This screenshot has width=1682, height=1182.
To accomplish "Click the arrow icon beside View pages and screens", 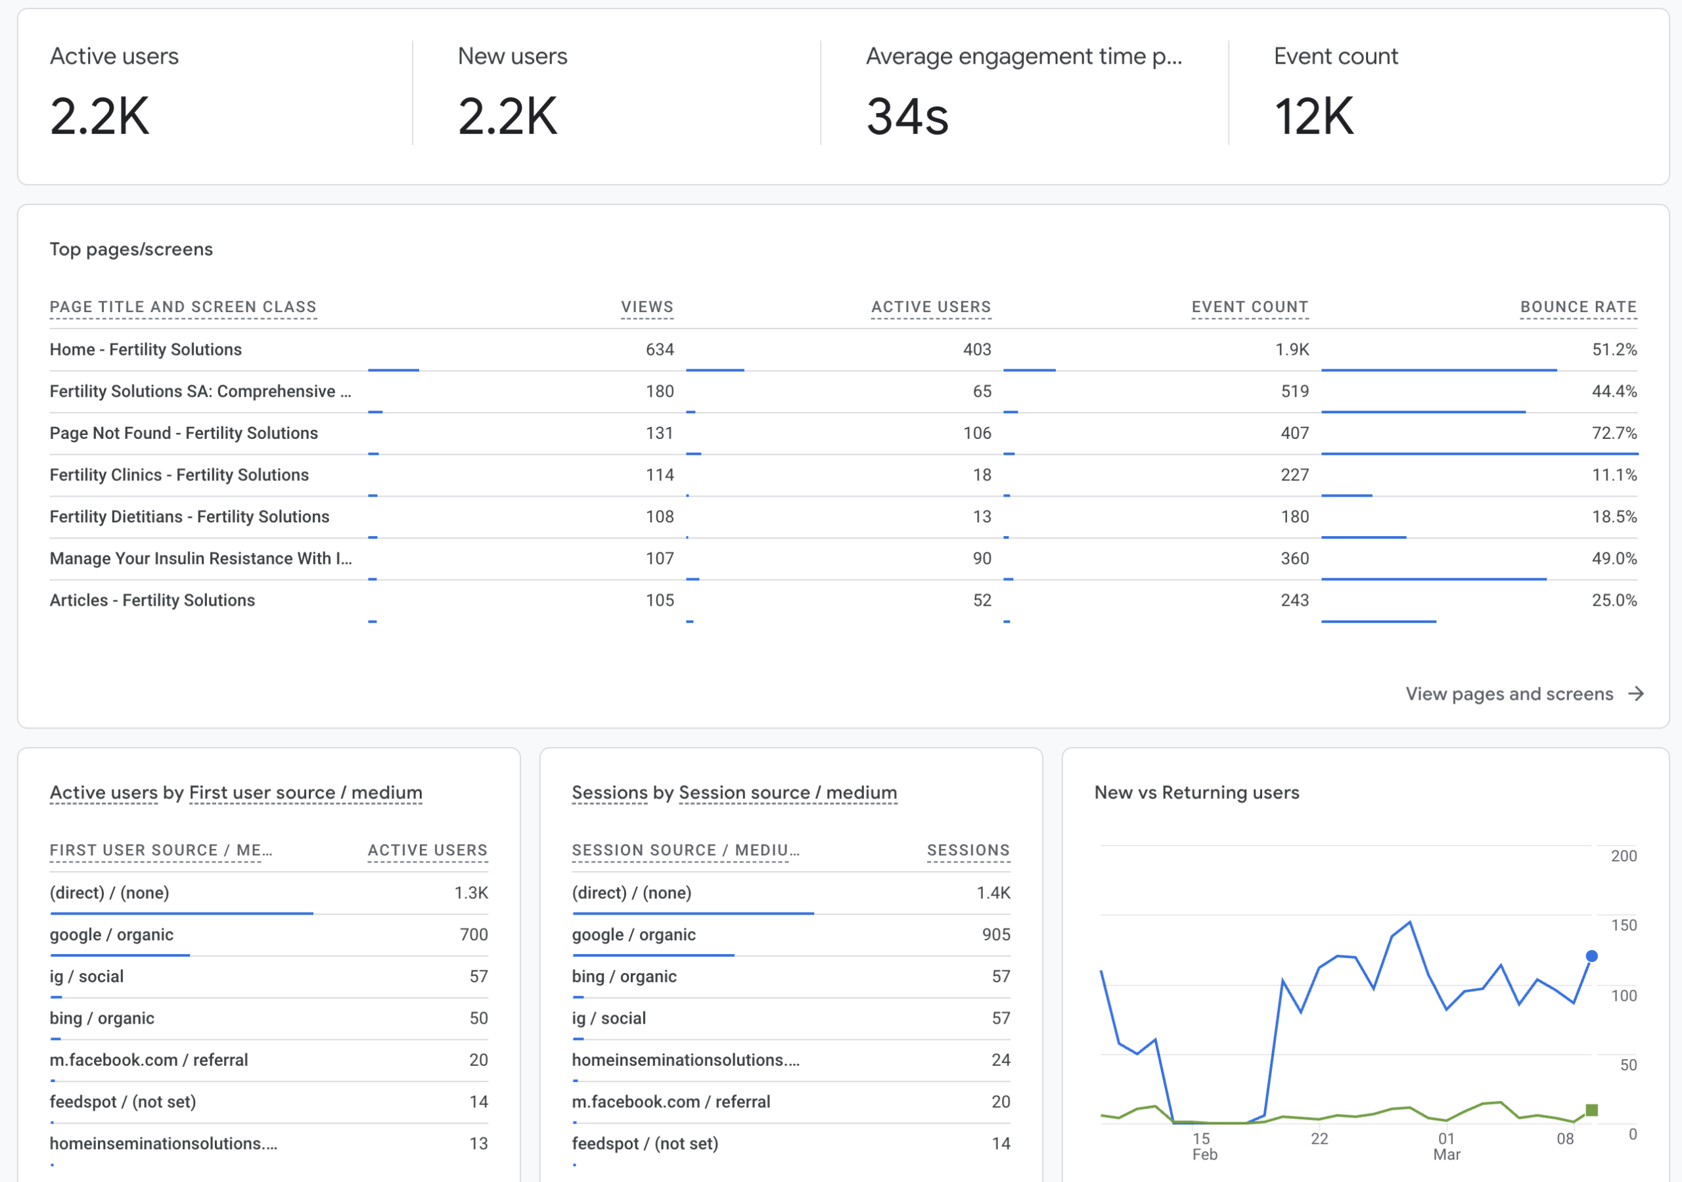I will (x=1636, y=693).
